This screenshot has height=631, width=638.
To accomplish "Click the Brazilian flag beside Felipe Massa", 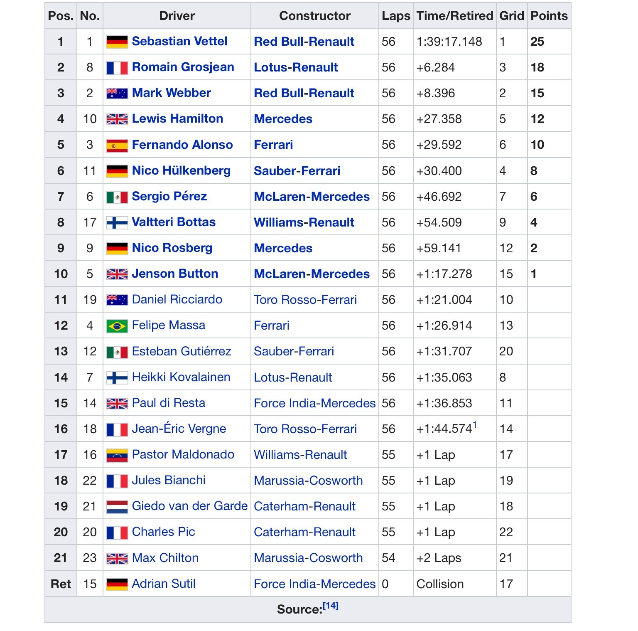I will click(117, 326).
